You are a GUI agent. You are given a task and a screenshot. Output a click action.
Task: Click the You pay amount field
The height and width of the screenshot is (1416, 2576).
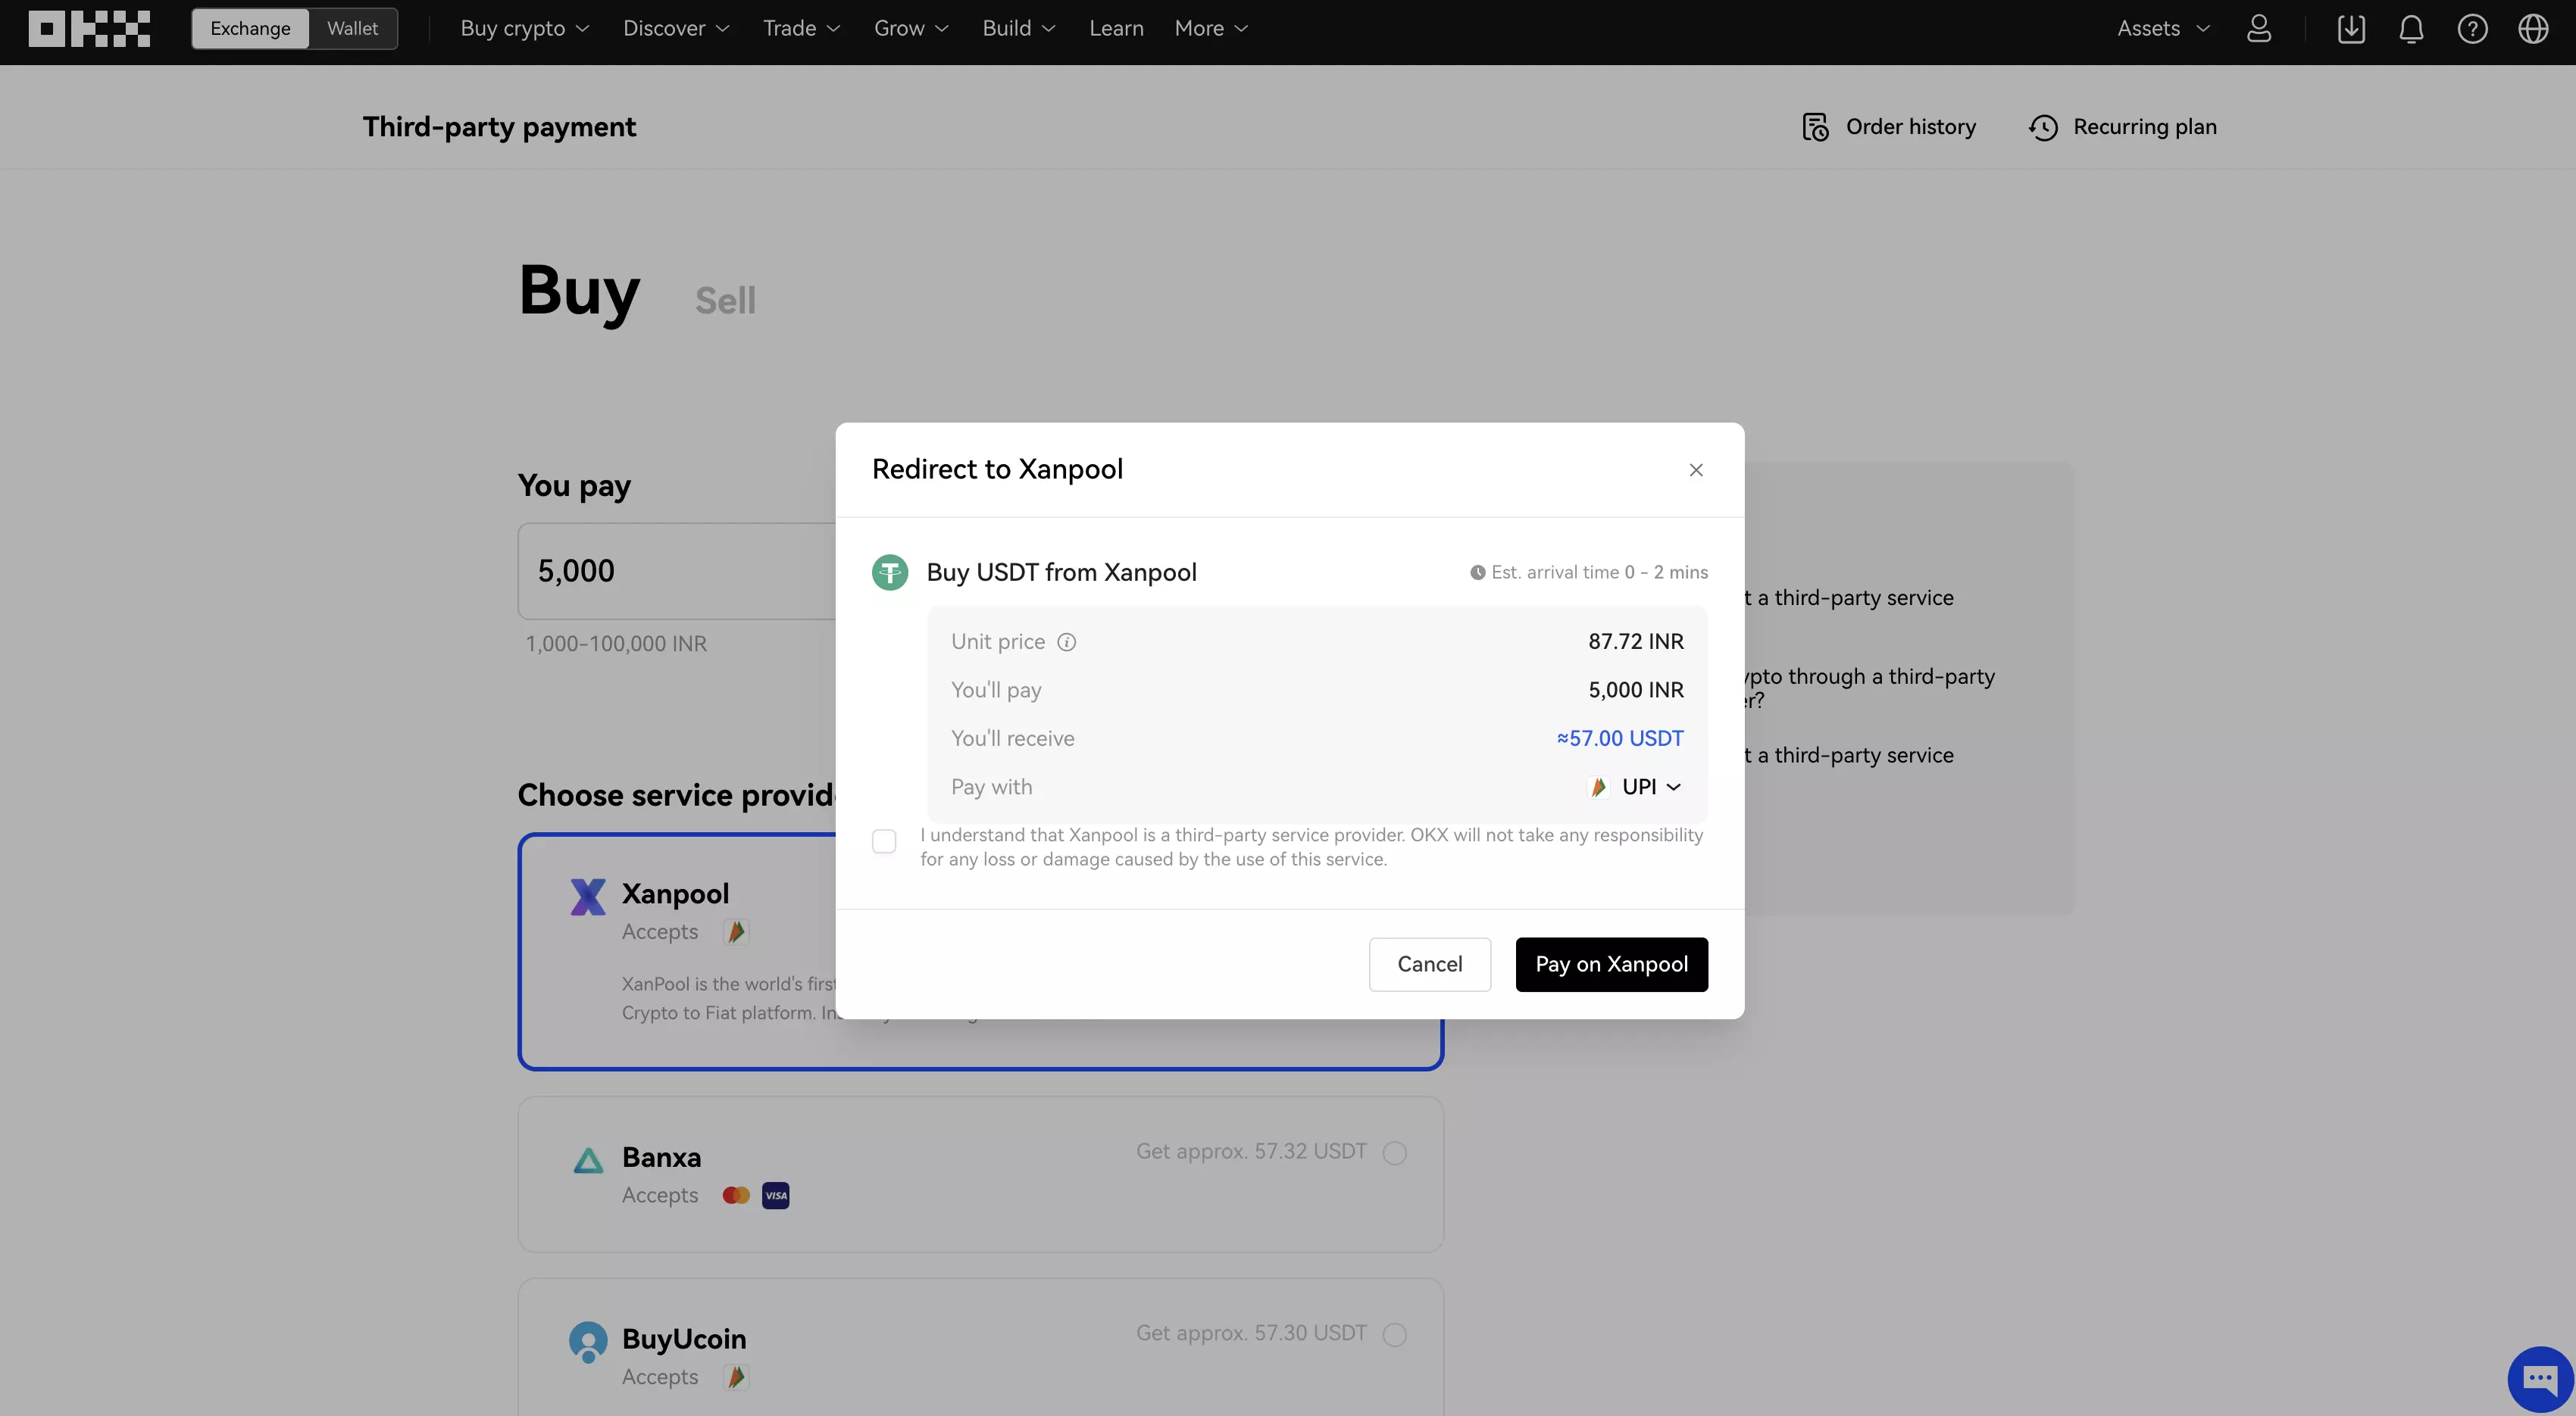pos(677,572)
